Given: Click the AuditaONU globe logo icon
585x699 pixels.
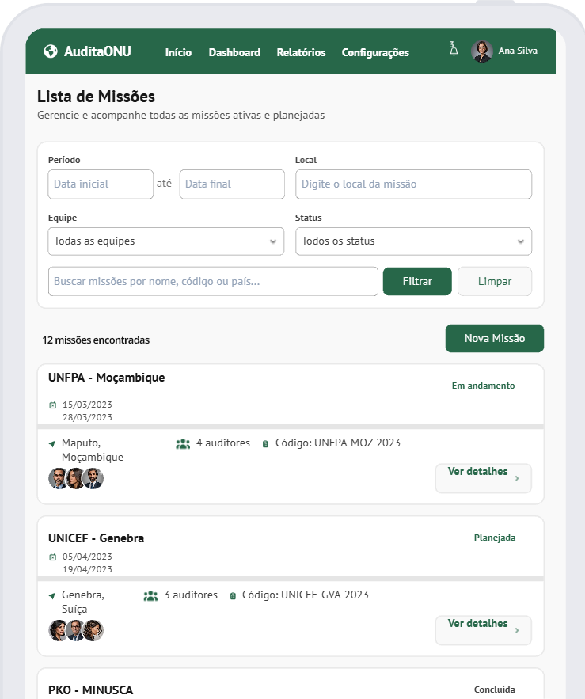Looking at the screenshot, I should (51, 52).
